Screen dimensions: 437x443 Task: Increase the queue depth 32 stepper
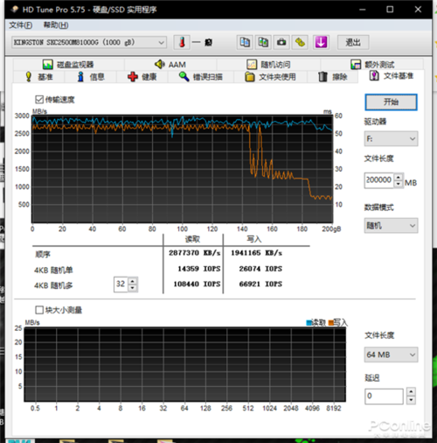[133, 281]
